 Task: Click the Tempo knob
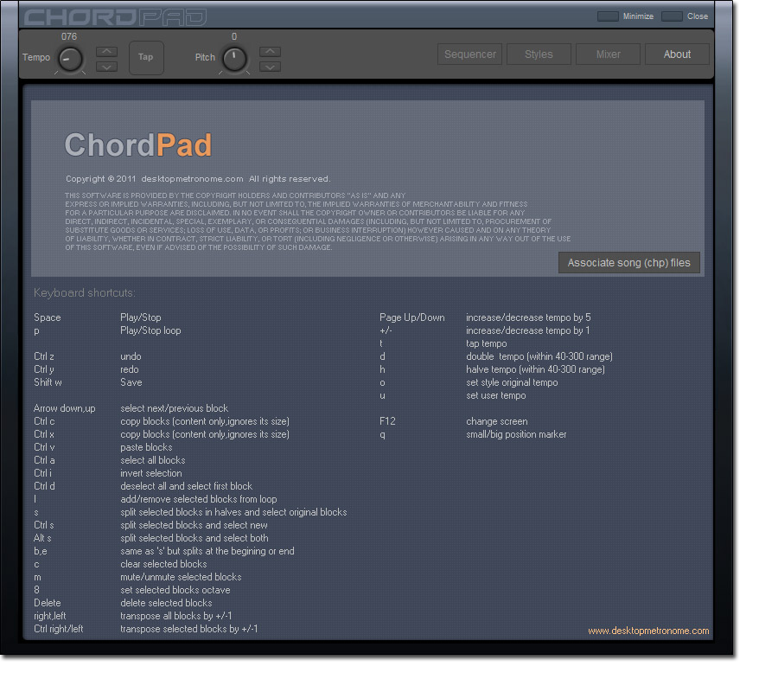click(71, 60)
